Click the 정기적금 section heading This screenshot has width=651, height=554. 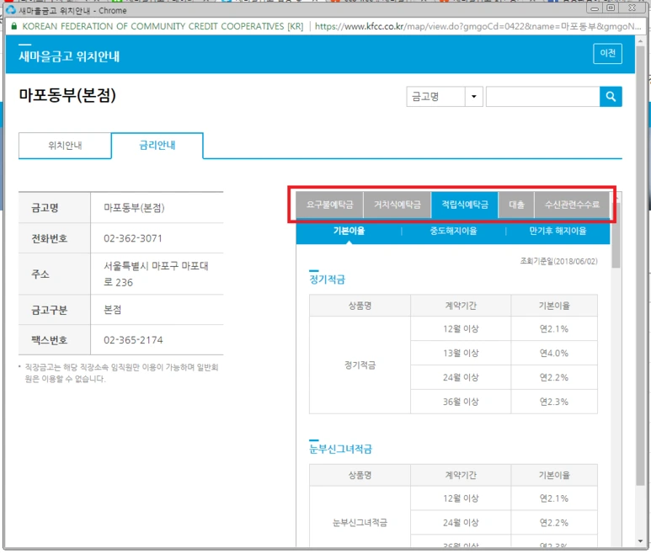click(x=327, y=280)
